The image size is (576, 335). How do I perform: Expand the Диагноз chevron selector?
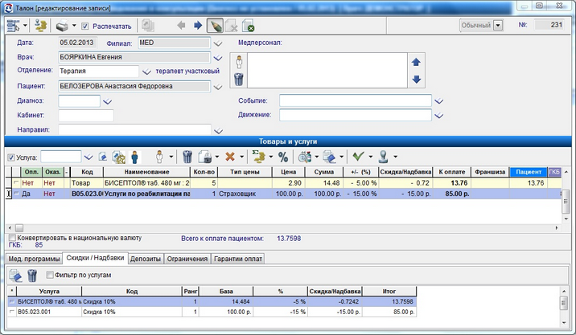(107, 101)
